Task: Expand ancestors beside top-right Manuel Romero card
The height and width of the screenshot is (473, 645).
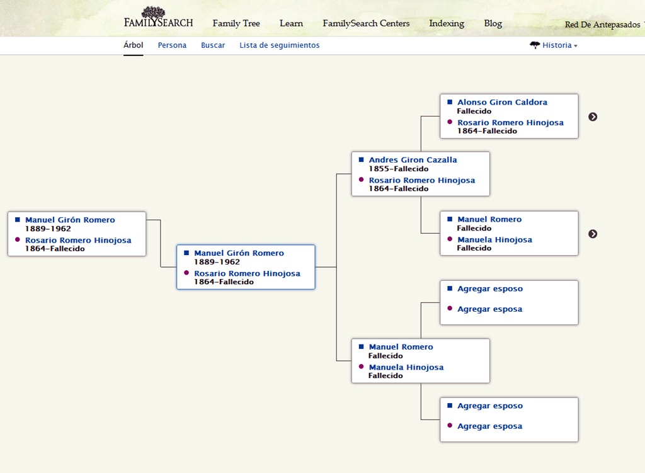Action: [x=593, y=234]
